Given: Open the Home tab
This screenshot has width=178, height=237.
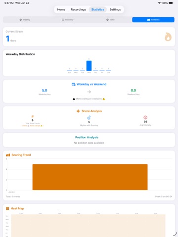Looking at the screenshot, I should [x=61, y=9].
